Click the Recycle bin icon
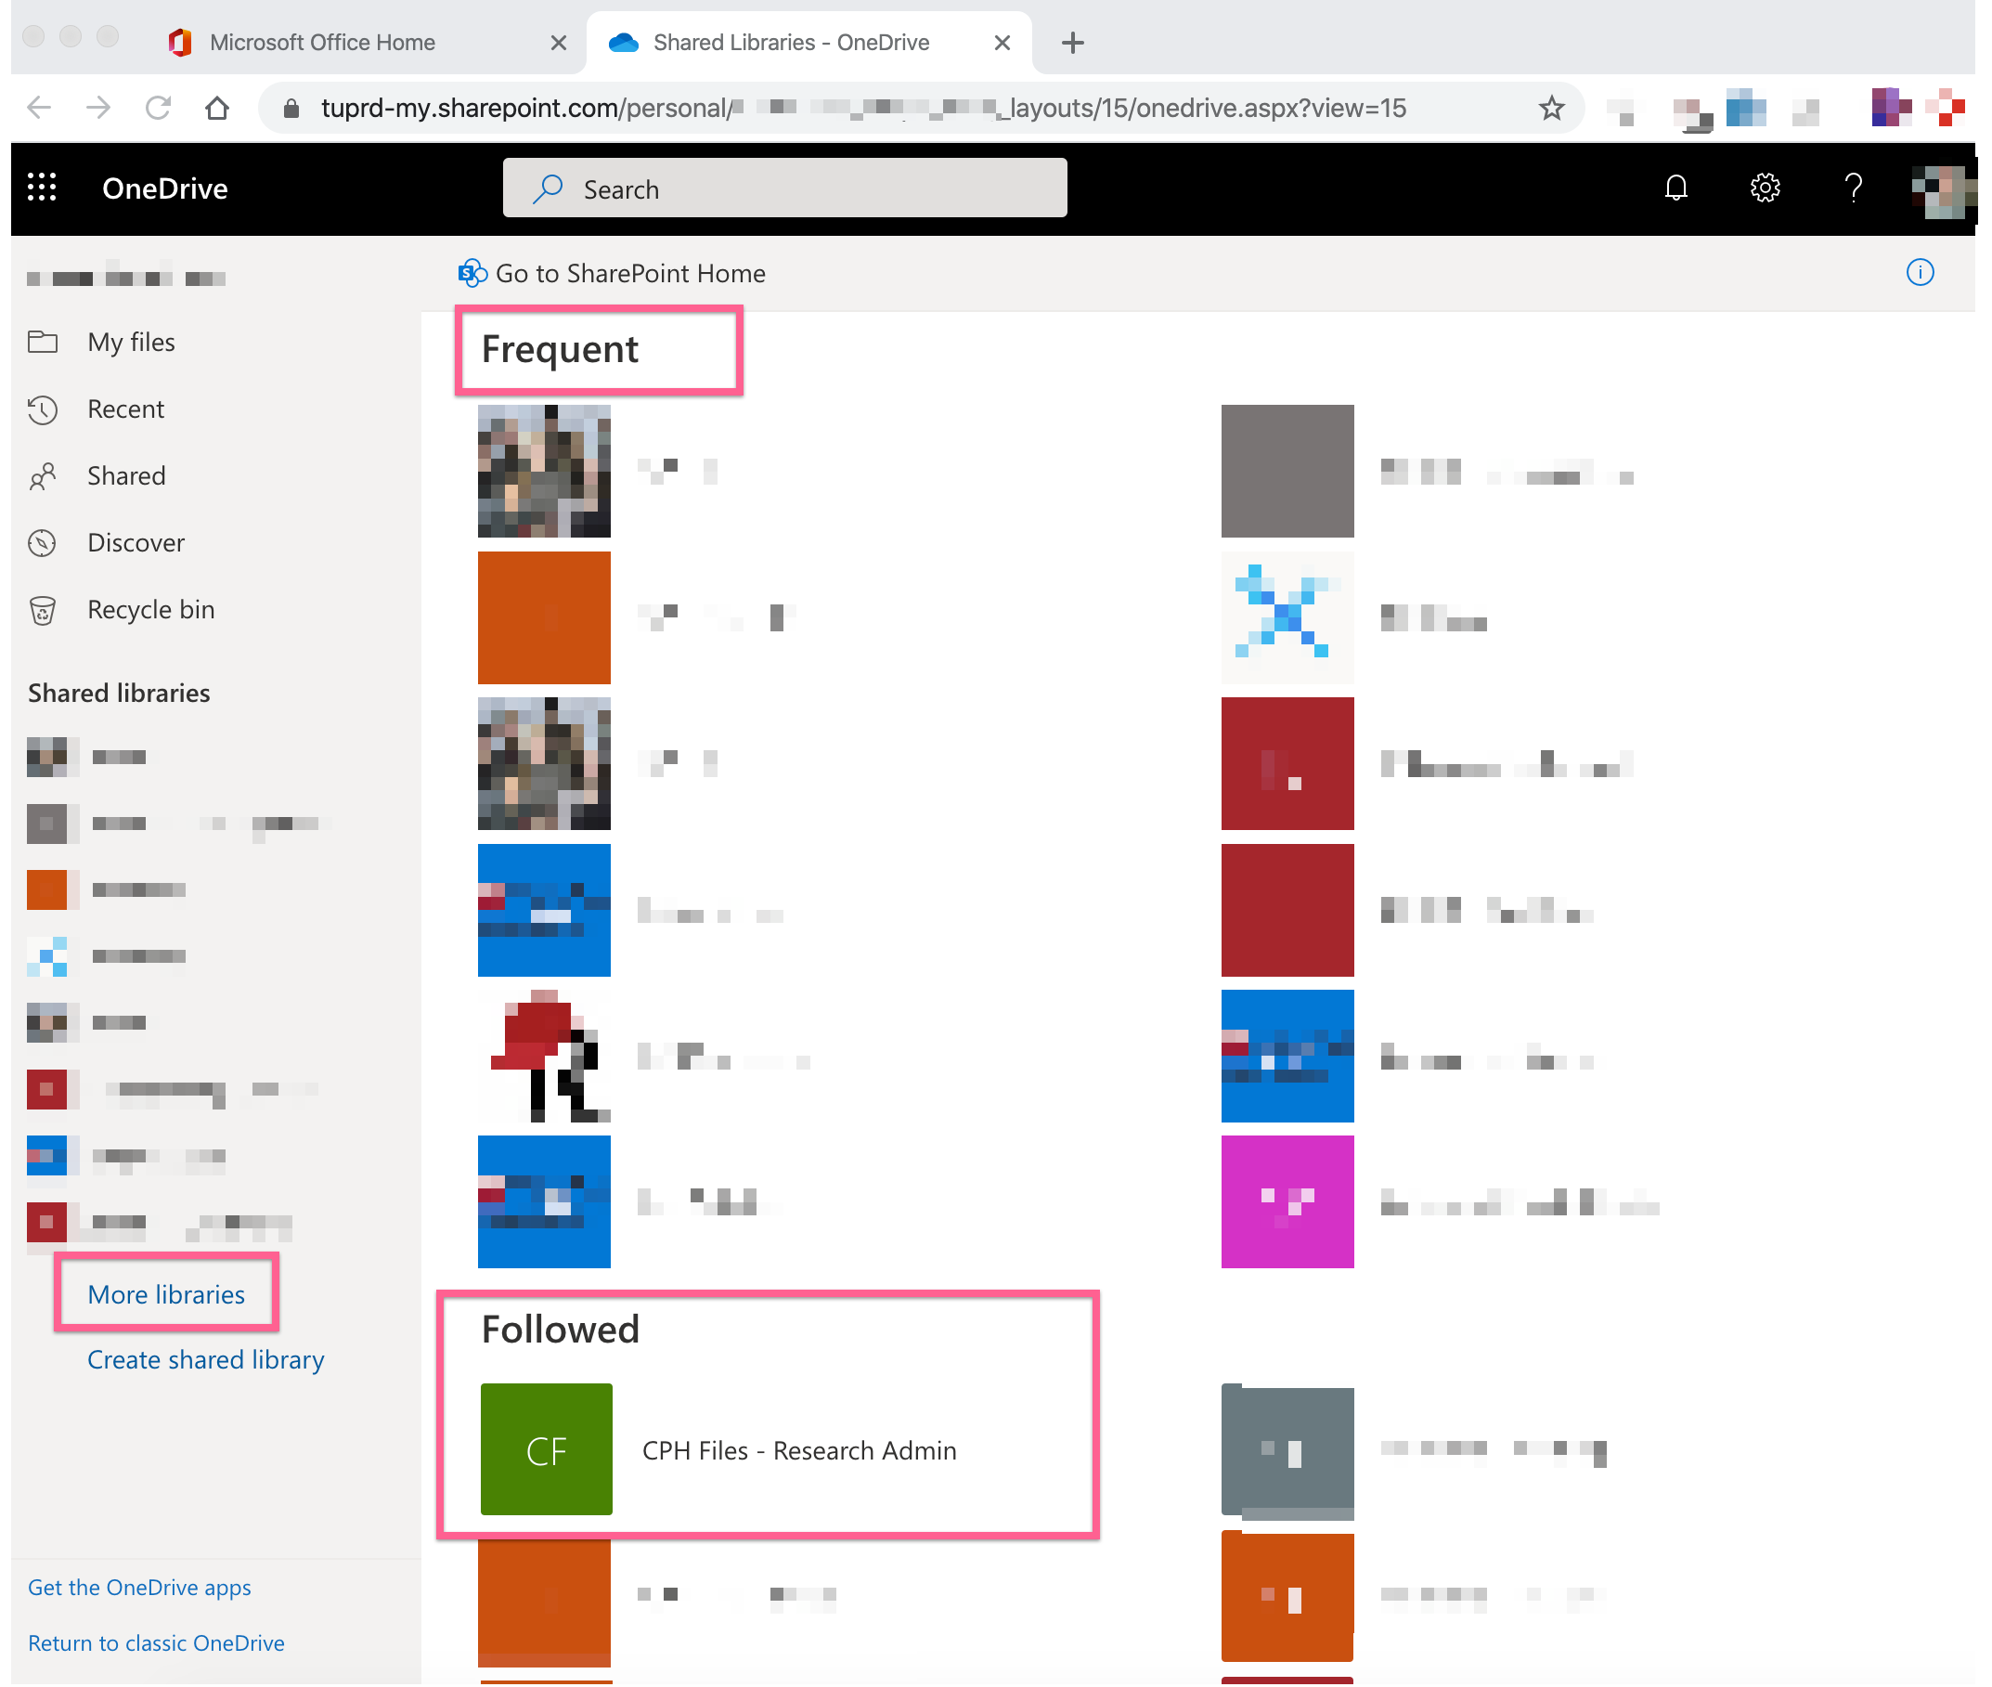Screen dimensions: 1992x1687 tap(43, 610)
